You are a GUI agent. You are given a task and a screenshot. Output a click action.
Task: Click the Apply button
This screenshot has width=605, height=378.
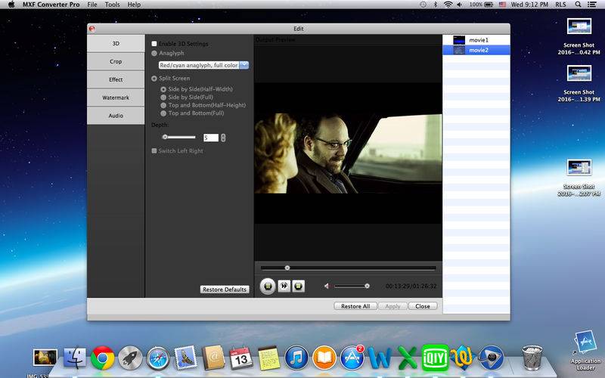pos(392,306)
